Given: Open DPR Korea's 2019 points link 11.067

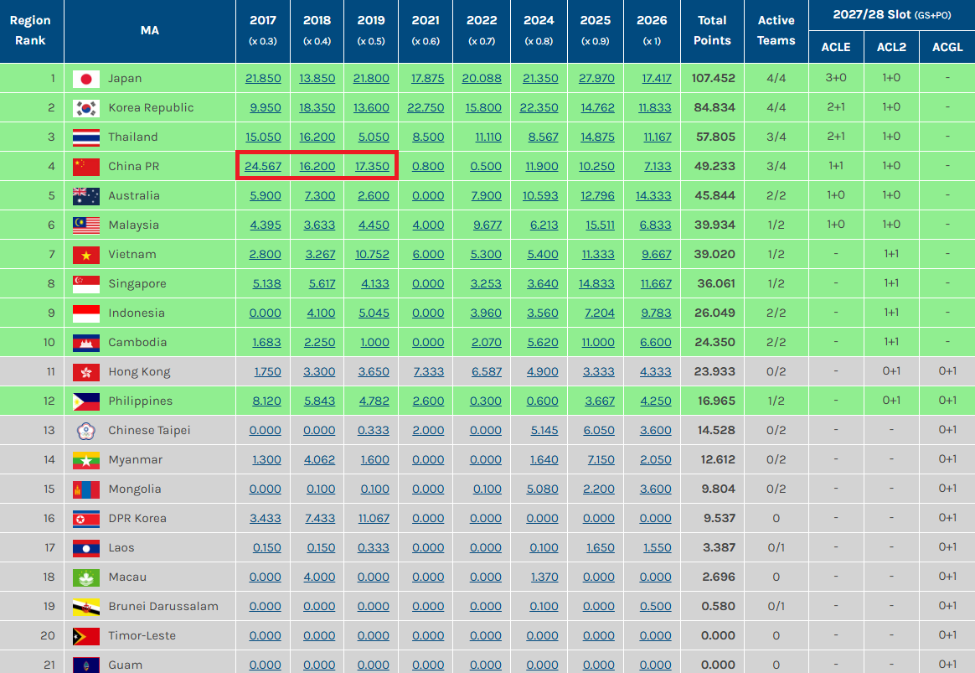Looking at the screenshot, I should coord(374,518).
